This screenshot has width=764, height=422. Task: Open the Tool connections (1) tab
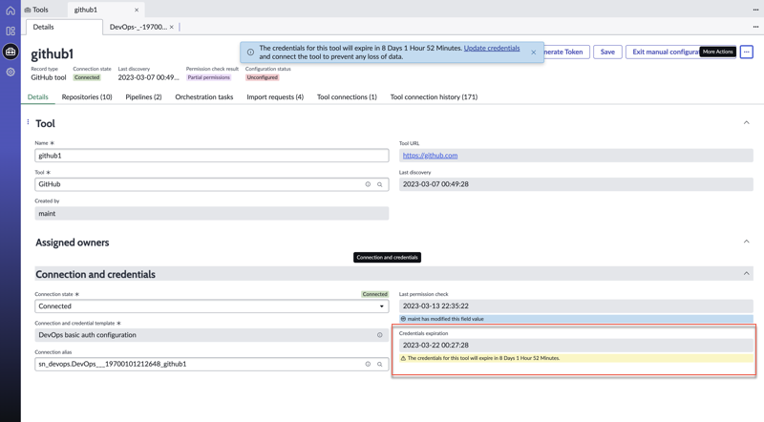[x=347, y=97]
